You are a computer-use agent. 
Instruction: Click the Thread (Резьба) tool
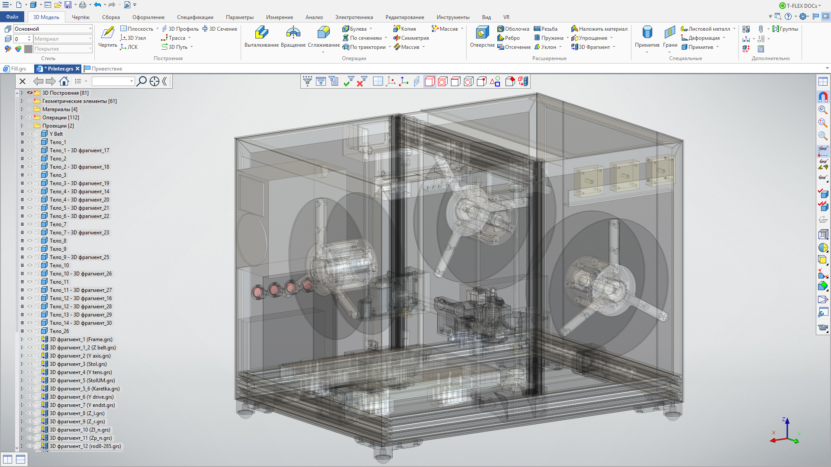[546, 29]
